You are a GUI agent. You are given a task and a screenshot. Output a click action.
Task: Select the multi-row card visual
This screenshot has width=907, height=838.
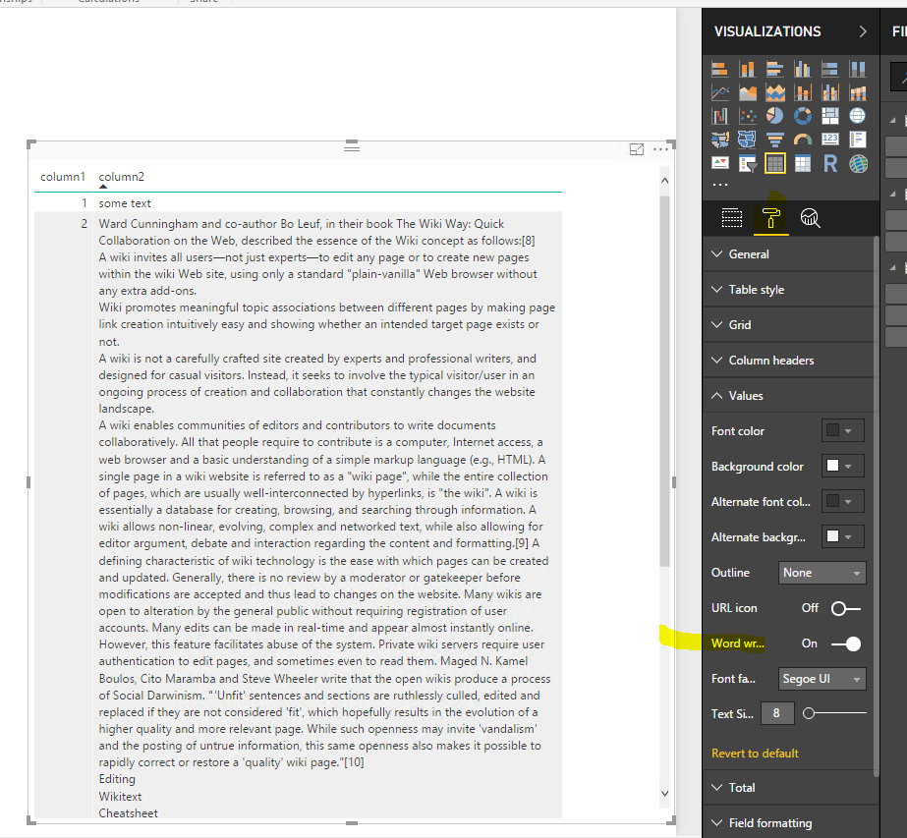click(858, 140)
